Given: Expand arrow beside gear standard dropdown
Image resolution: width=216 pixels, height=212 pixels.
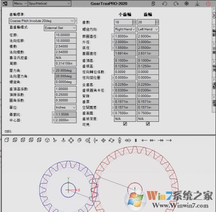Looking at the screenshot, I should point(76,21).
